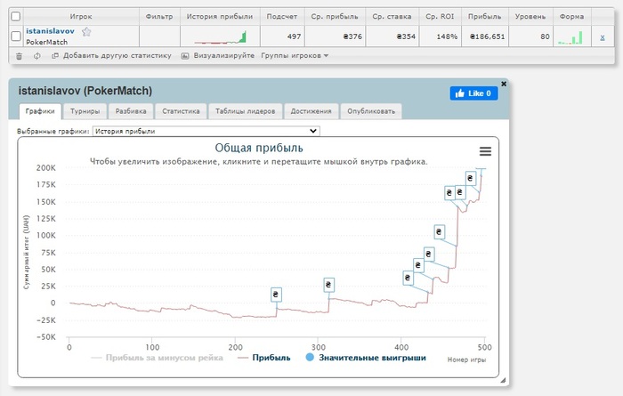The image size is (623, 396).
Task: Click the level value 80
Action: 545,36
